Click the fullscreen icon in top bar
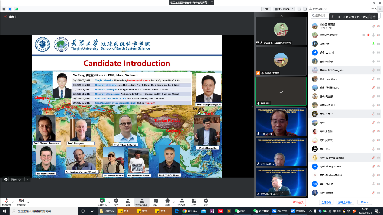 (x=299, y=9)
